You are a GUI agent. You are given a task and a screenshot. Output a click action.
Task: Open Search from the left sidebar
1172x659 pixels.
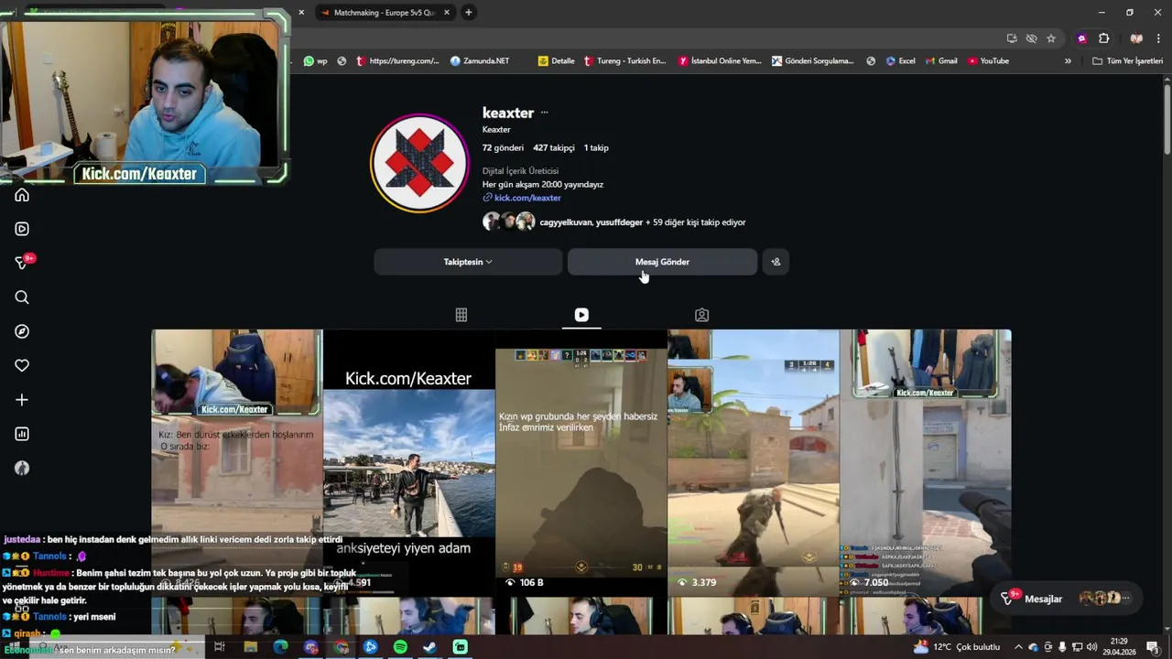tap(22, 297)
